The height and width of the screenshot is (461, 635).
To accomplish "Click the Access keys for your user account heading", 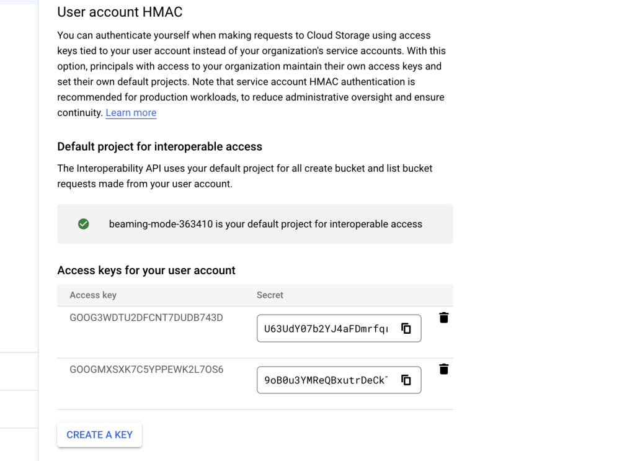I will click(146, 270).
